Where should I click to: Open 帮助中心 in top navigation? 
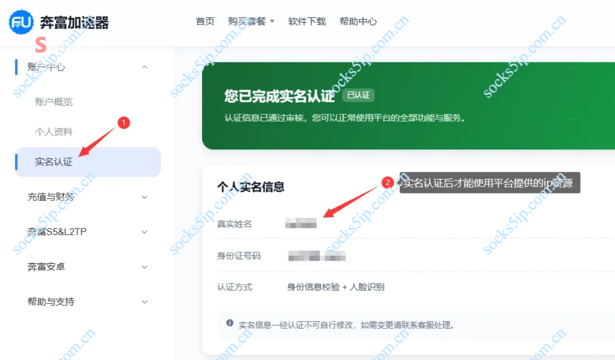(358, 21)
